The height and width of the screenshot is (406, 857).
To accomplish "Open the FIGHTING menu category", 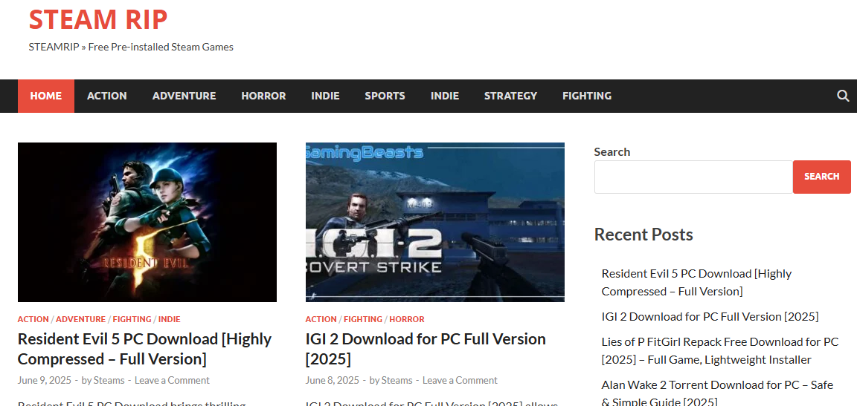I will [587, 96].
